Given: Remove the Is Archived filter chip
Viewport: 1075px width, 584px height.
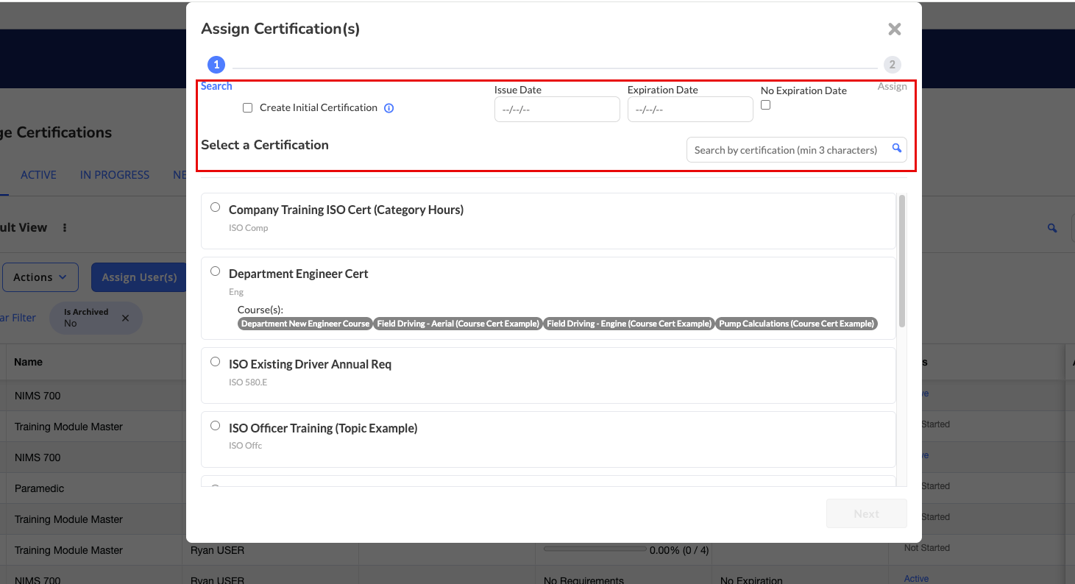Looking at the screenshot, I should (x=125, y=318).
